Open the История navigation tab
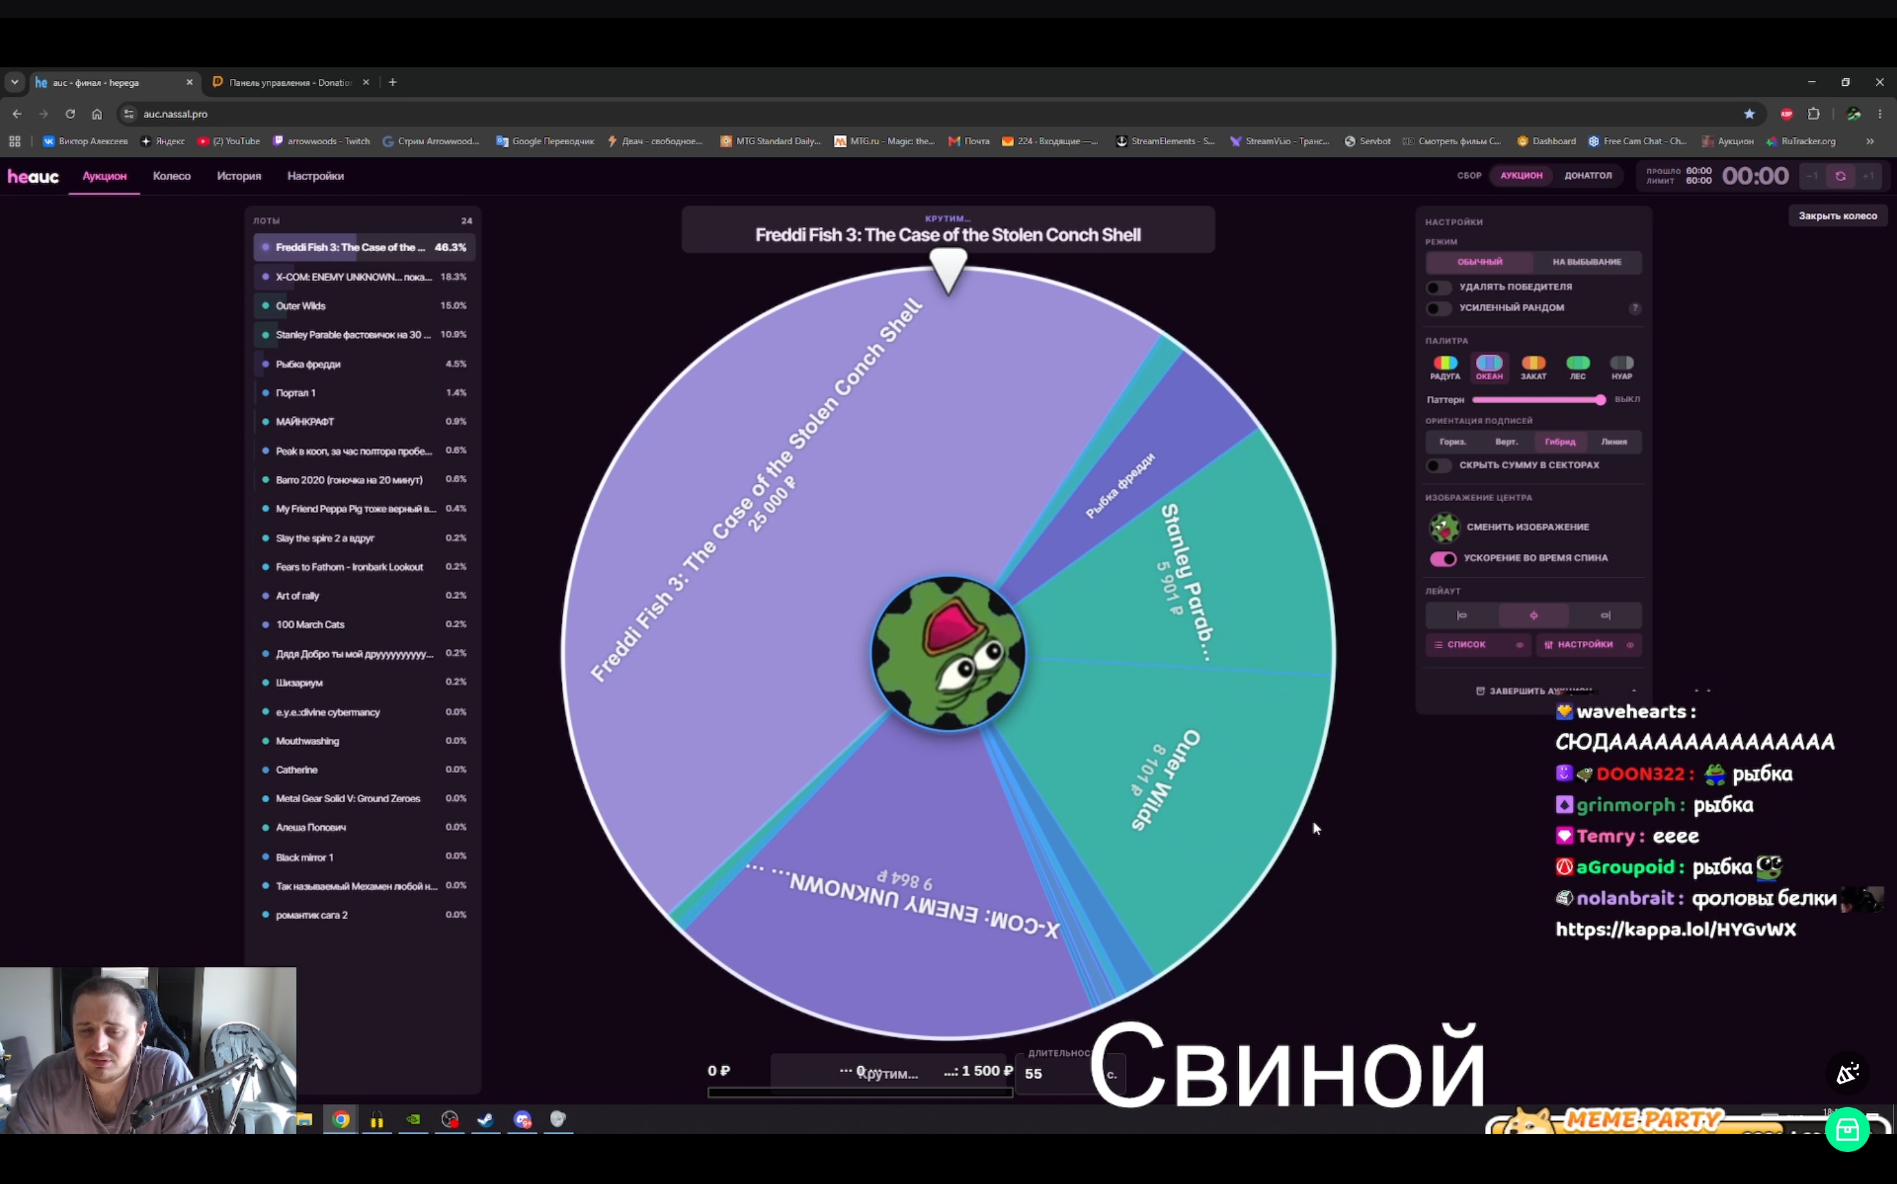Viewport: 1897px width, 1184px height. click(239, 176)
